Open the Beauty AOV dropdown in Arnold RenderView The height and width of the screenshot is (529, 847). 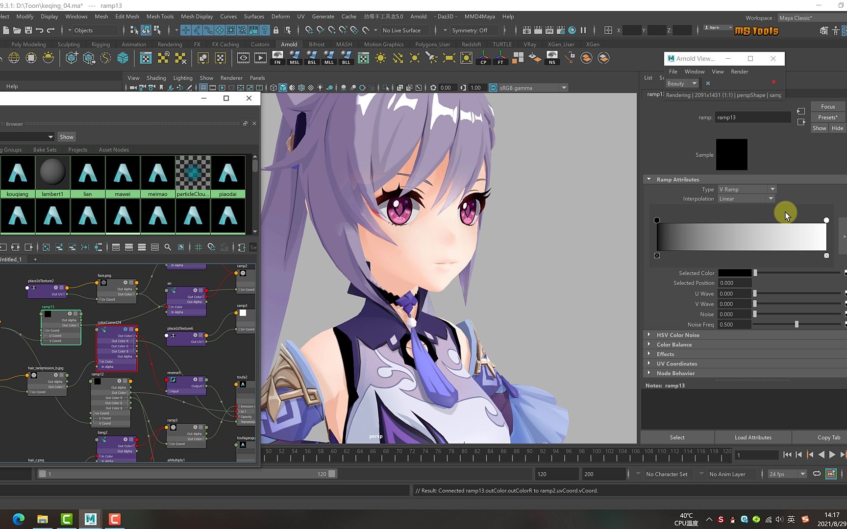[x=682, y=83]
